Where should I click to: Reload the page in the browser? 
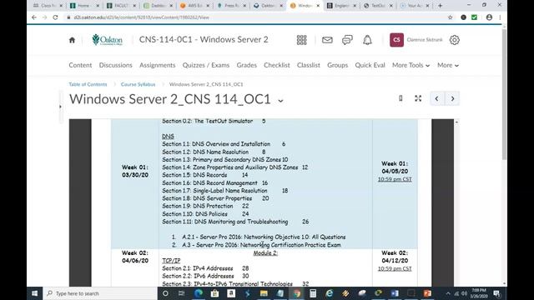coord(55,17)
